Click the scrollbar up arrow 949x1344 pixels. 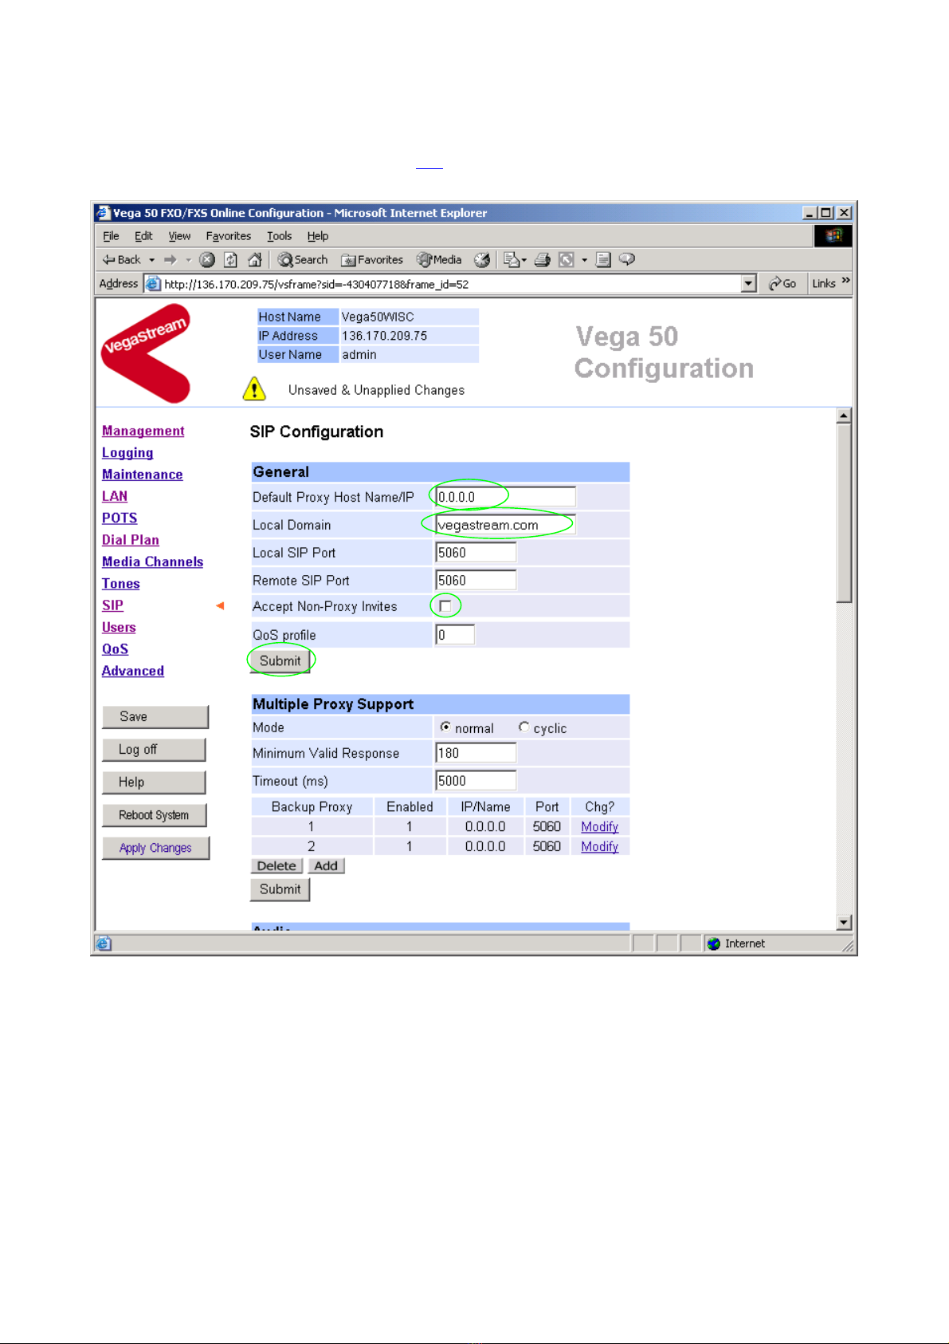844,416
